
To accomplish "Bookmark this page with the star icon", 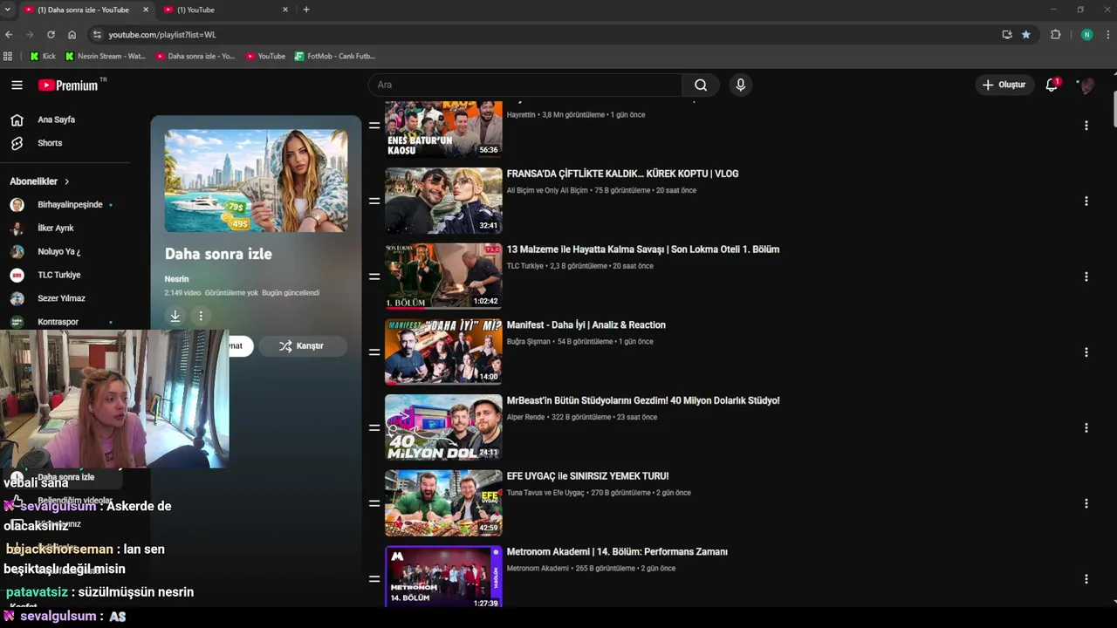I will pyautogui.click(x=1026, y=35).
